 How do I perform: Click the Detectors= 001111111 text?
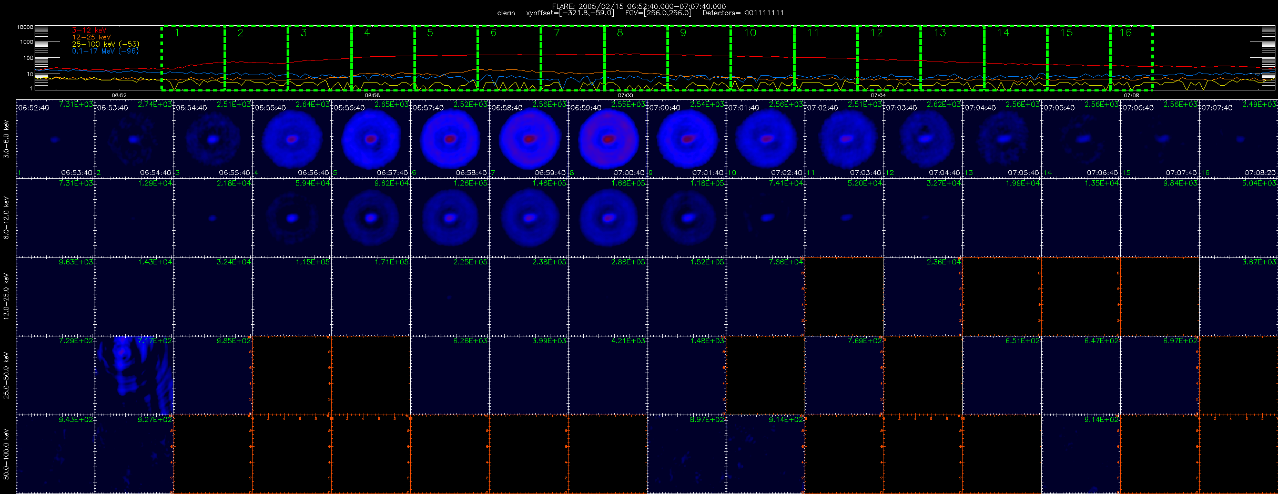[743, 13]
